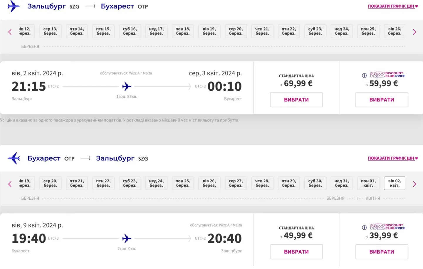Click the takeoff plane icon next to Зальцбург heading

[14, 6]
